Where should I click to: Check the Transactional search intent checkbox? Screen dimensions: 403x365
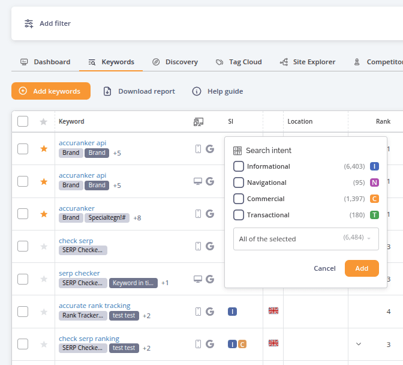click(239, 215)
